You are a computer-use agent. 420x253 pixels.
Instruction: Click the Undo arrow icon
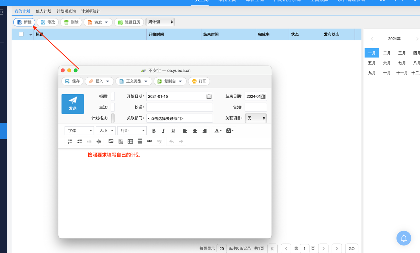point(171,141)
